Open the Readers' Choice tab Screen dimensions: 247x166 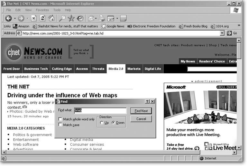[x=212, y=61]
